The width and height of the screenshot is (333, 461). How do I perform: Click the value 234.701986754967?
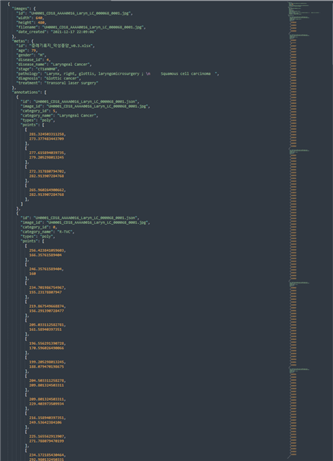tap(48, 288)
